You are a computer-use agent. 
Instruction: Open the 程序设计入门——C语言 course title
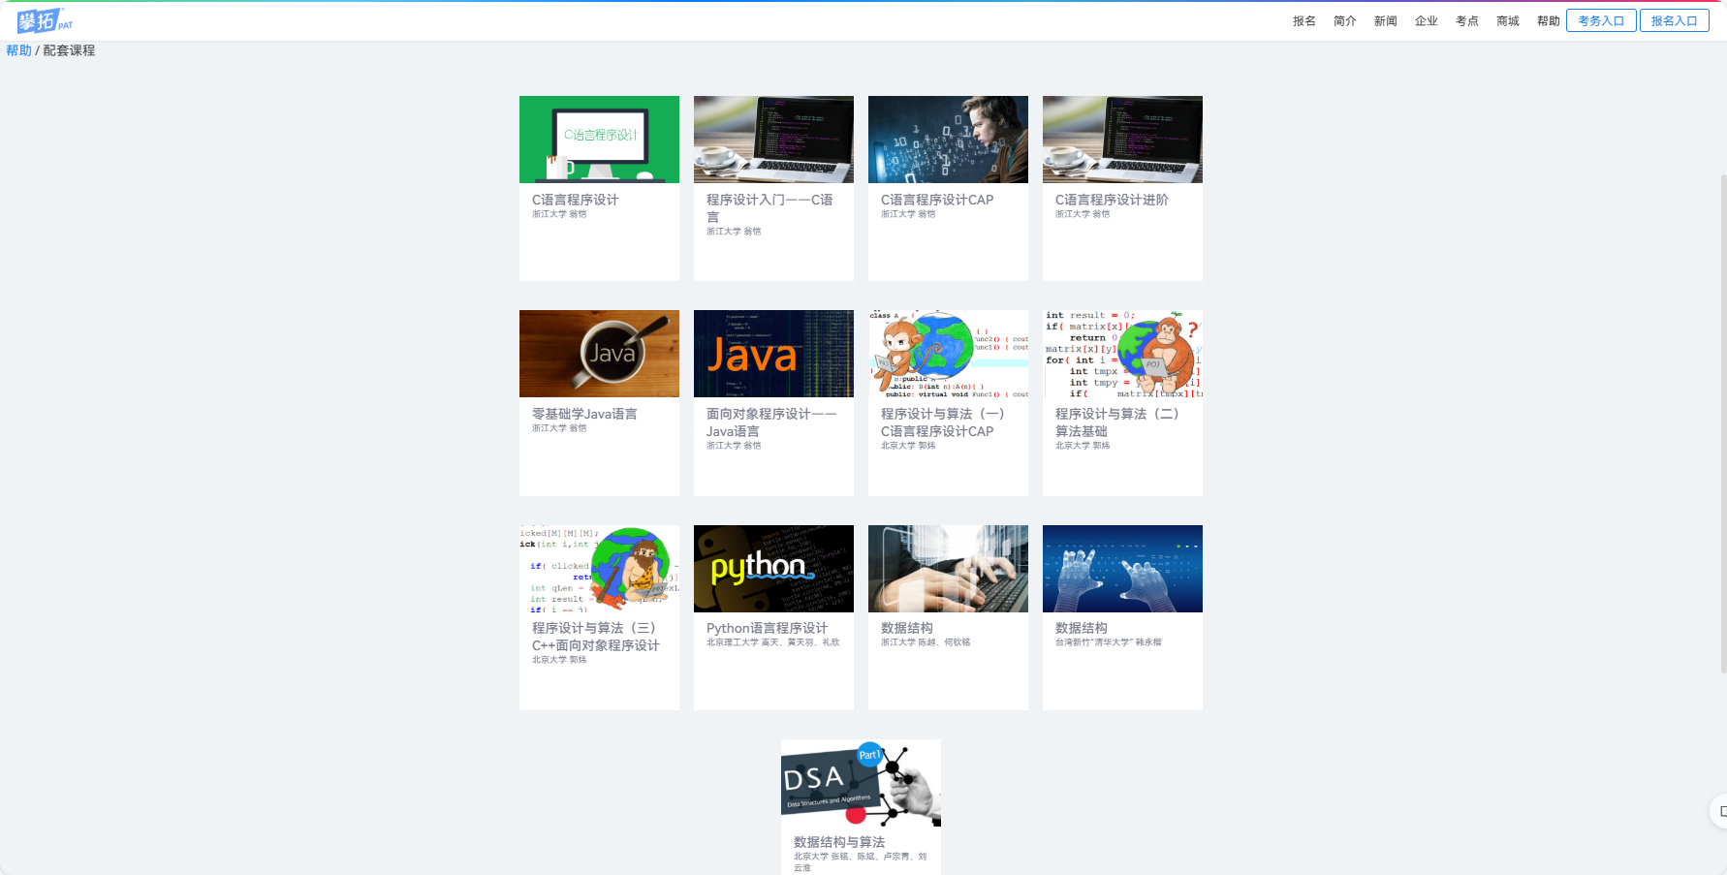[x=769, y=208]
